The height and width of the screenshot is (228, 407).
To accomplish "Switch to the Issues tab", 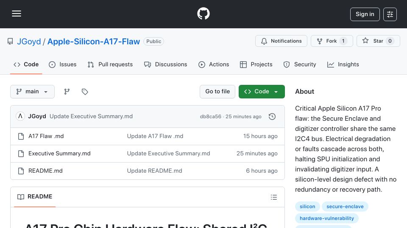I will click(x=63, y=64).
